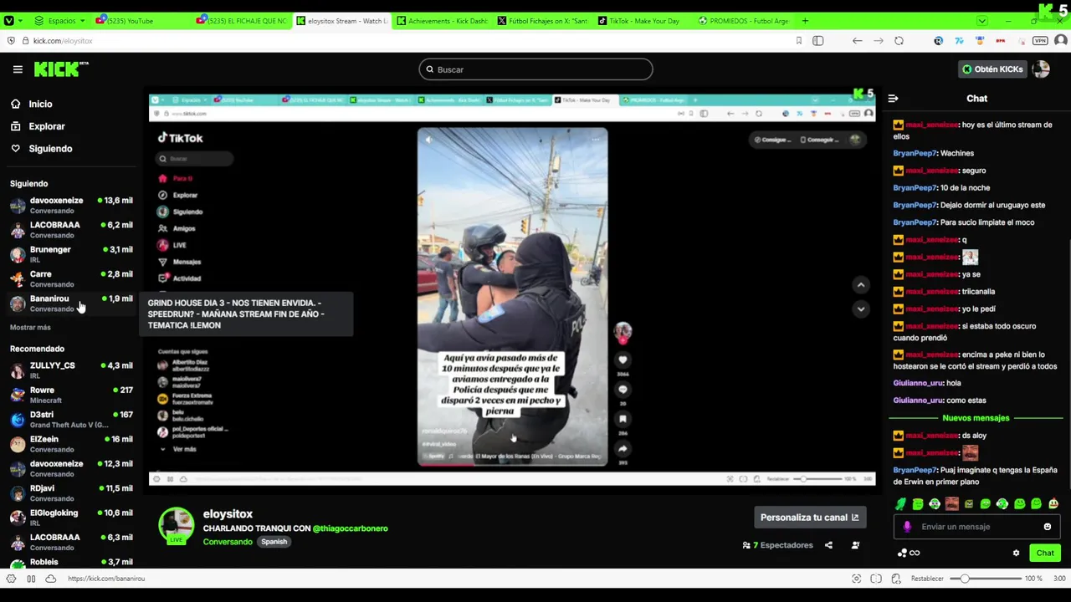1071x602 pixels.
Task: Click the share stream icon
Action: (828, 545)
